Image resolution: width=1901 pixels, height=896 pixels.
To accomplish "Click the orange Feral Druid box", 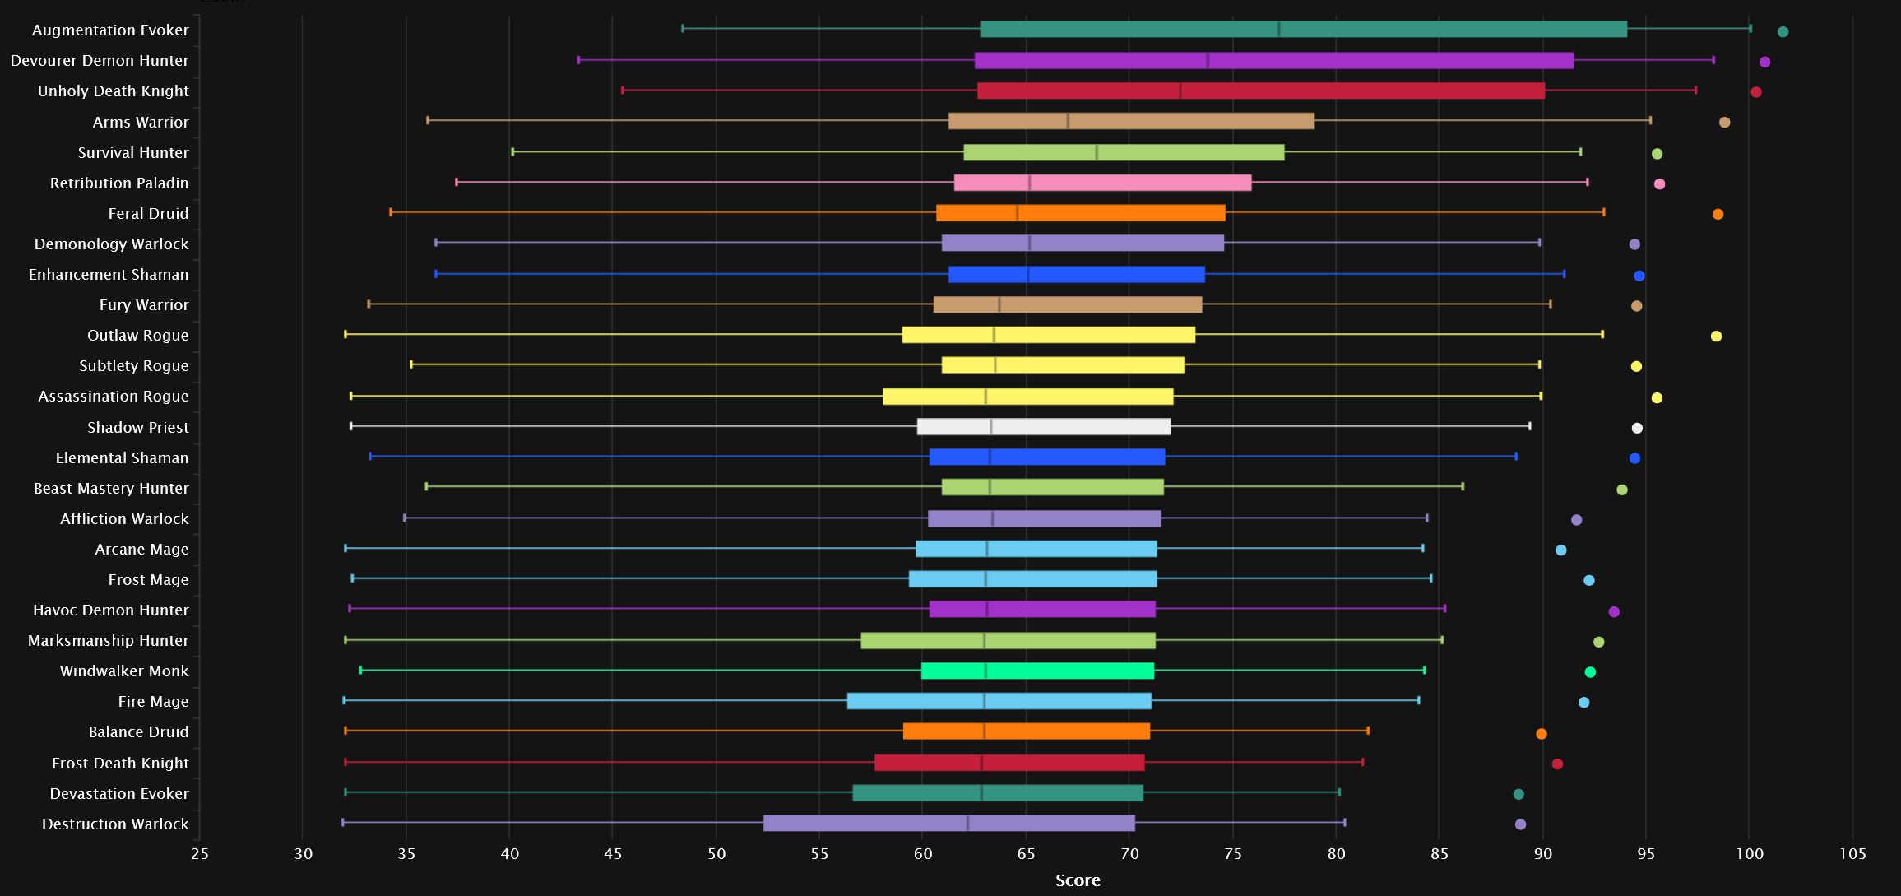I will coord(1080,213).
